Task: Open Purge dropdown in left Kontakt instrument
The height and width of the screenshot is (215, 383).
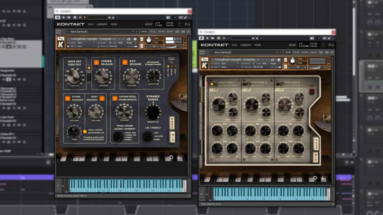Action: (130, 43)
